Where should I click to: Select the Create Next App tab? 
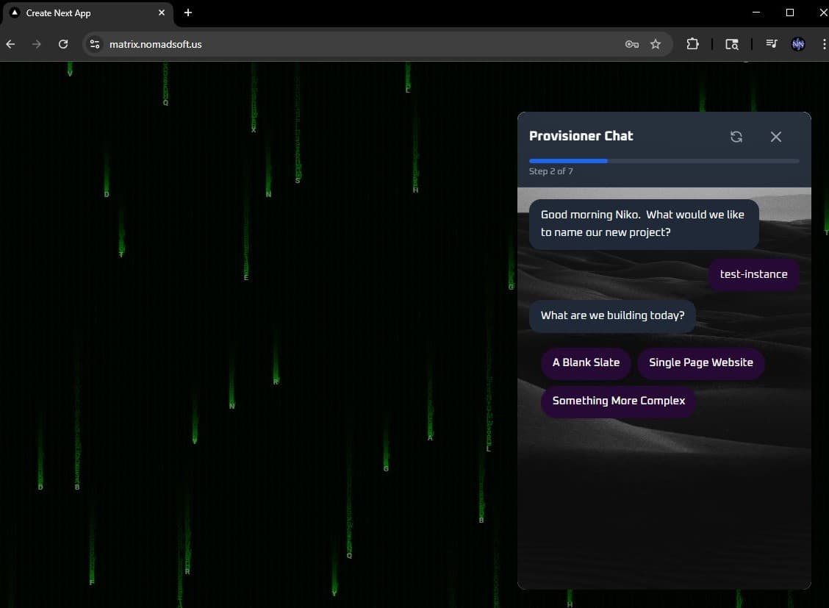pos(81,13)
